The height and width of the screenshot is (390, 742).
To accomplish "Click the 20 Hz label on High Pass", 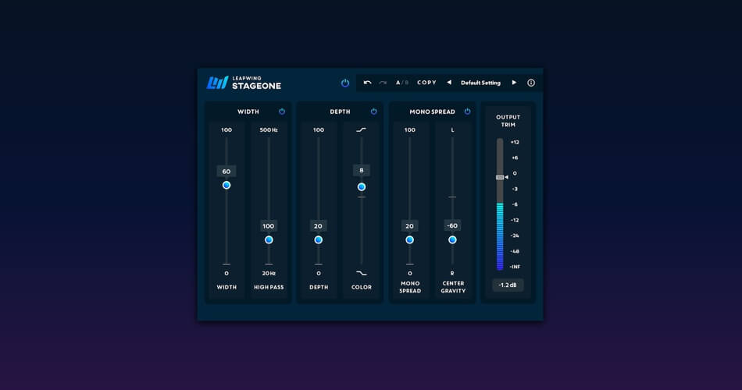I will tap(269, 273).
